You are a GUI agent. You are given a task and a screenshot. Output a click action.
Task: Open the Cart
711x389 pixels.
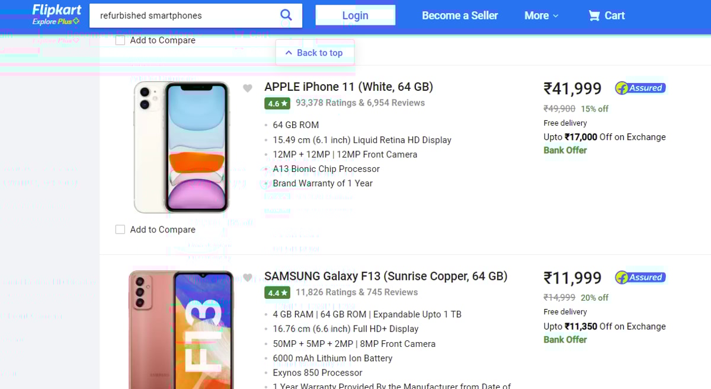[x=606, y=15]
